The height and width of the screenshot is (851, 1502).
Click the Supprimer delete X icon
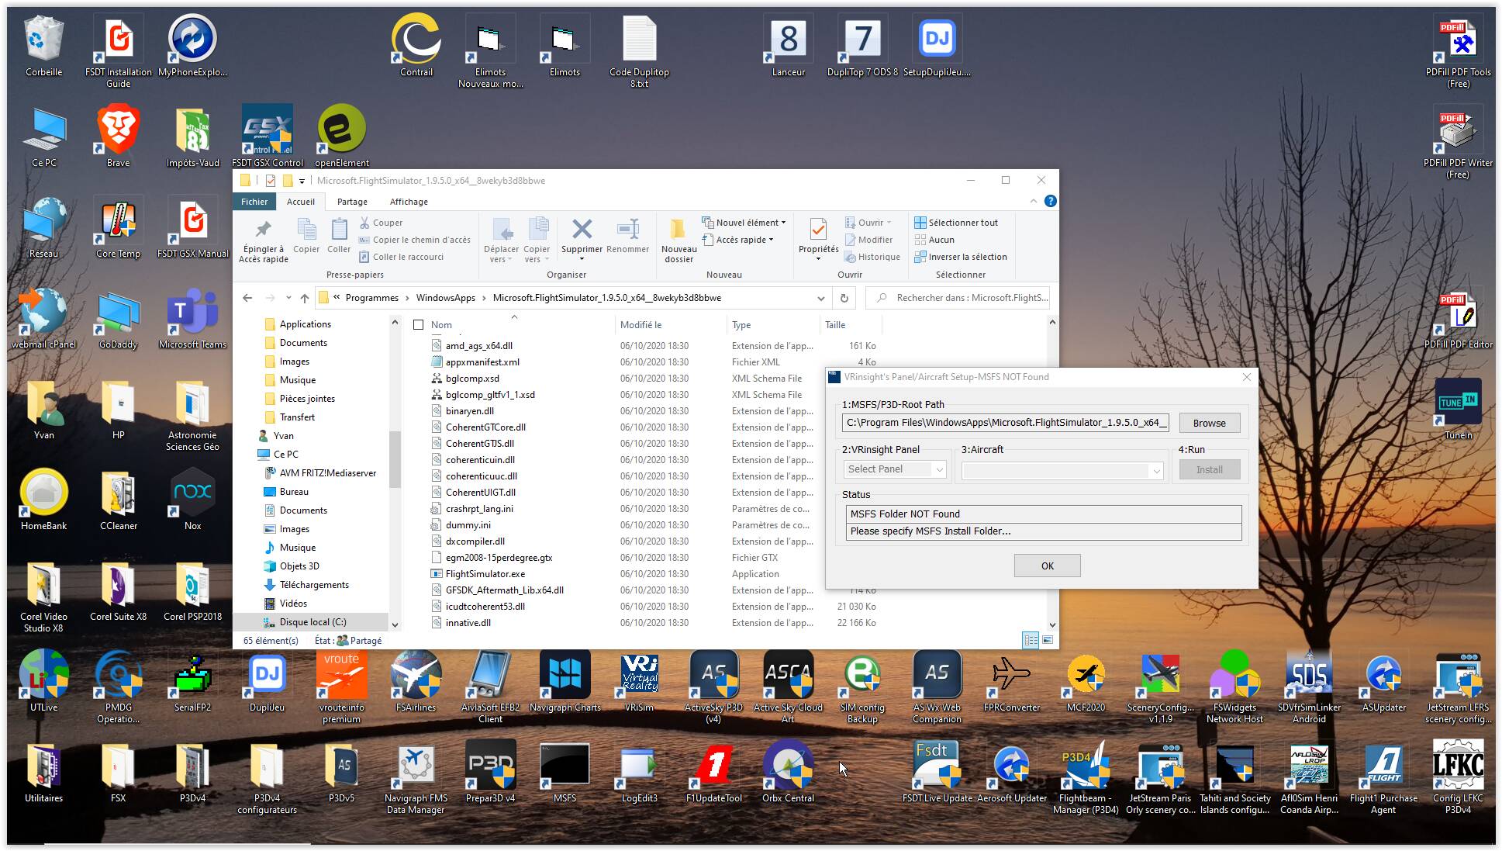pyautogui.click(x=582, y=230)
